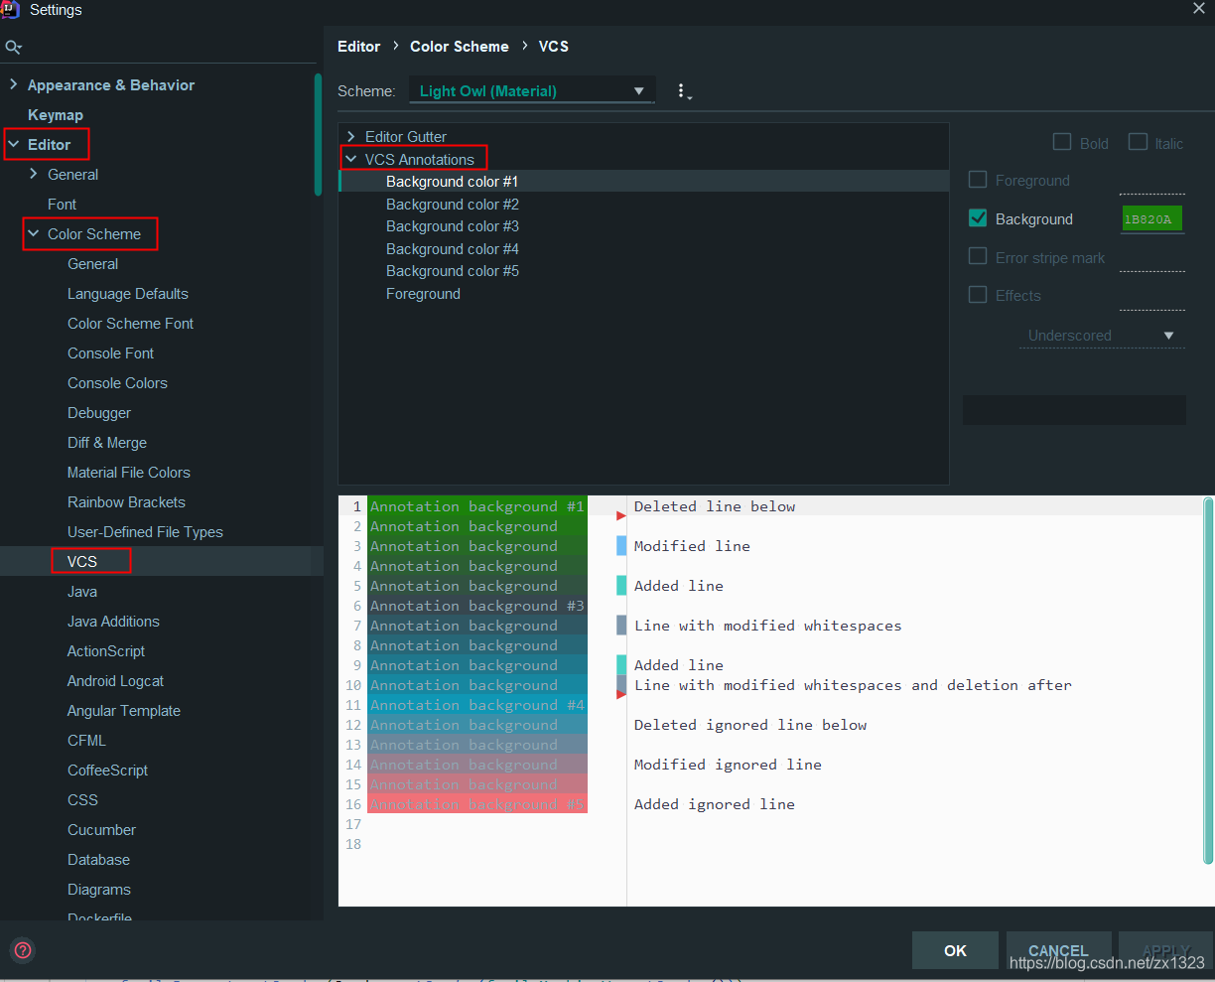Click the CANCEL button
1215x982 pixels.
(x=1058, y=950)
